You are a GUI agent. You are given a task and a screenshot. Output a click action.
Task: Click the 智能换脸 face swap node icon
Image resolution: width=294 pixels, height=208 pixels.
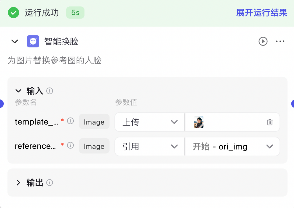click(x=33, y=41)
